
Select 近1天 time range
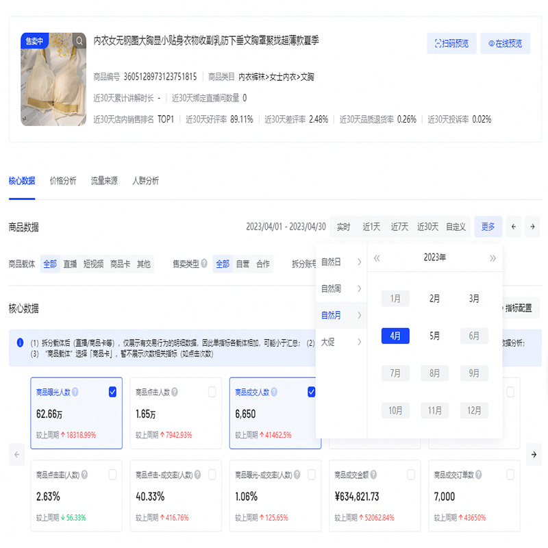pyautogui.click(x=371, y=227)
